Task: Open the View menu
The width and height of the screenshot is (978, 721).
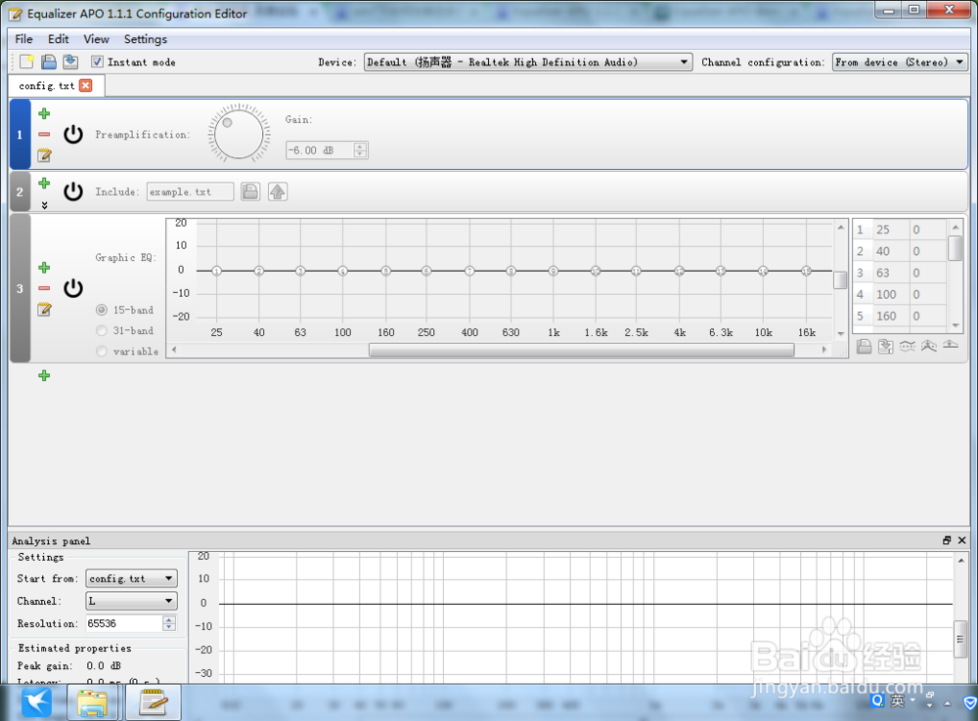Action: tap(96, 39)
